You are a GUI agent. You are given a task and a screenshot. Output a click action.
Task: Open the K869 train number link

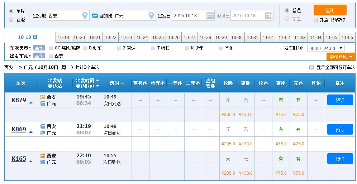(x=19, y=130)
